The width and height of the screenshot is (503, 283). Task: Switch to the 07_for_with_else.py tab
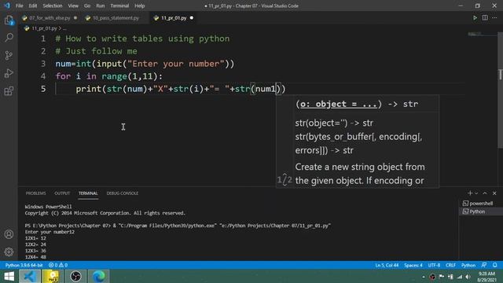pyautogui.click(x=50, y=18)
